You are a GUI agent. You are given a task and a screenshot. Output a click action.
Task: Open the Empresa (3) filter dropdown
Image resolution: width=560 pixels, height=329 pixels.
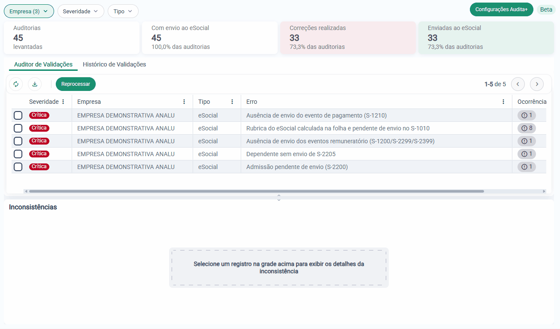pyautogui.click(x=29, y=11)
